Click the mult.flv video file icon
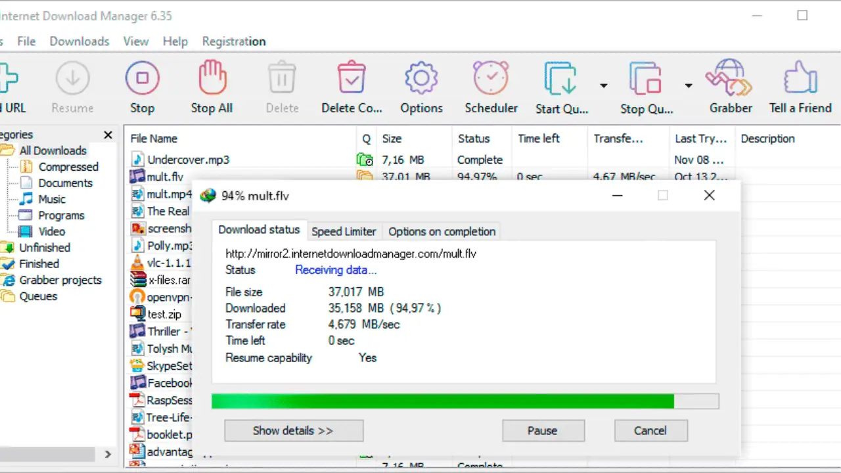The height and width of the screenshot is (473, 841). coord(137,177)
